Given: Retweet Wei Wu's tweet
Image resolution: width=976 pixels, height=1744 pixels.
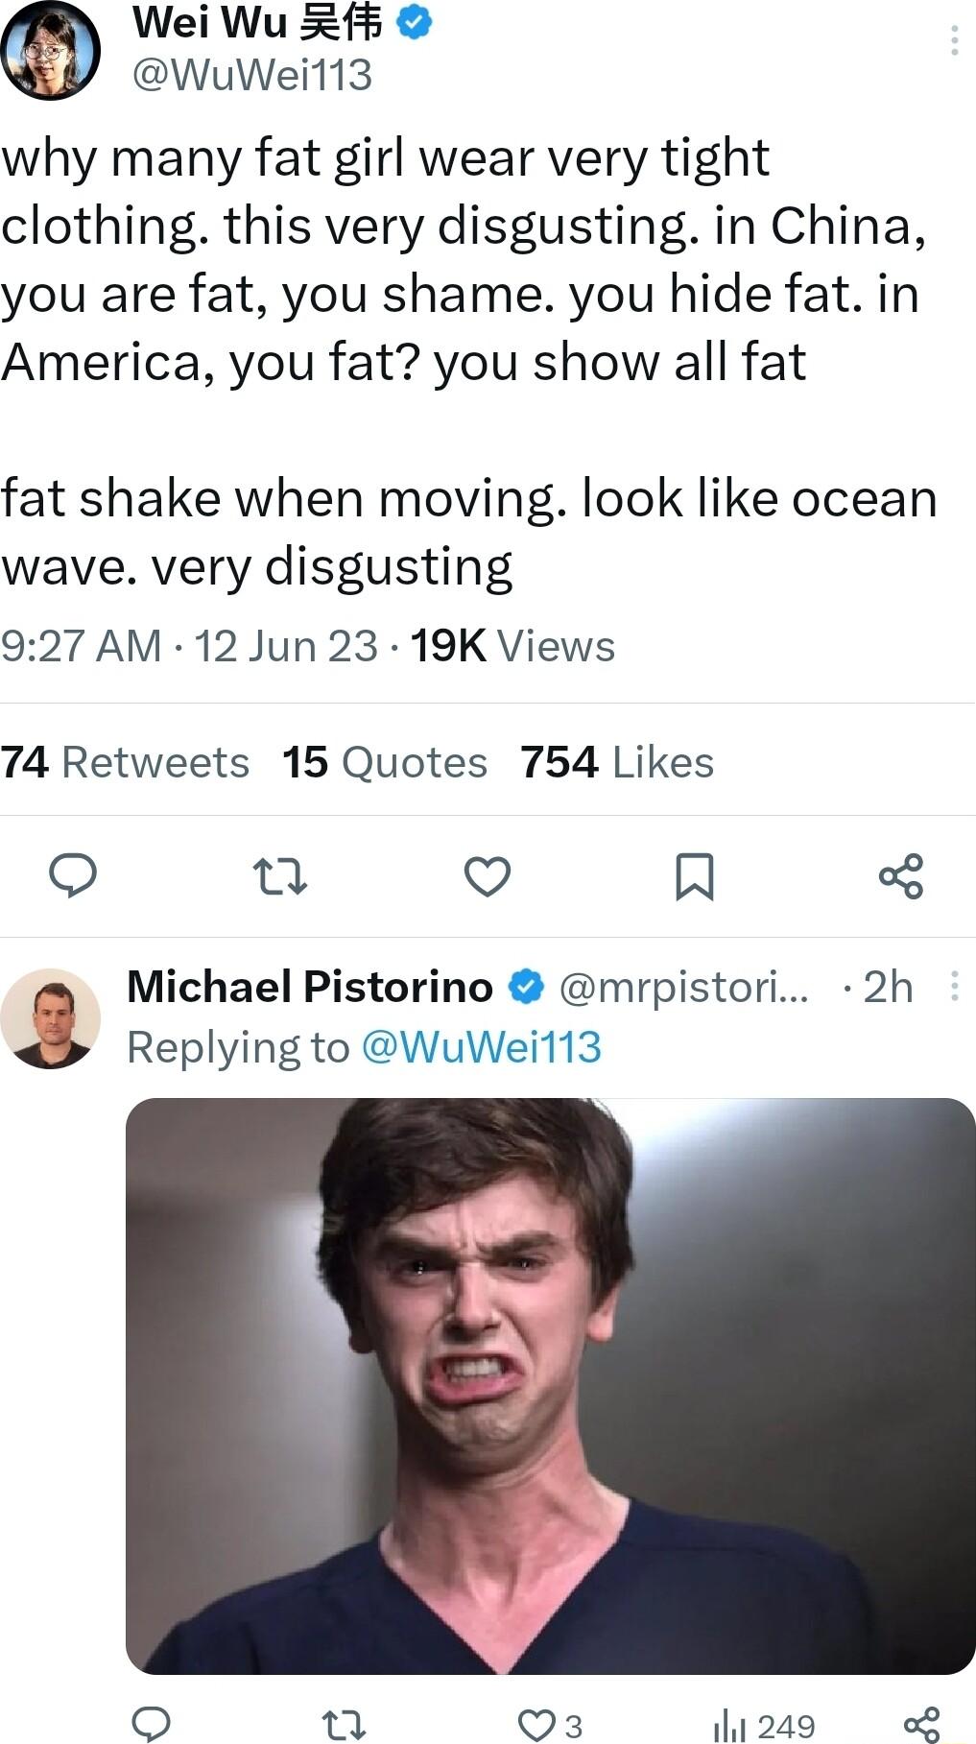Looking at the screenshot, I should coord(281,878).
